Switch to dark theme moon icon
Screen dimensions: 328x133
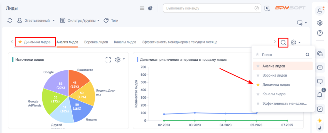coord(320,128)
